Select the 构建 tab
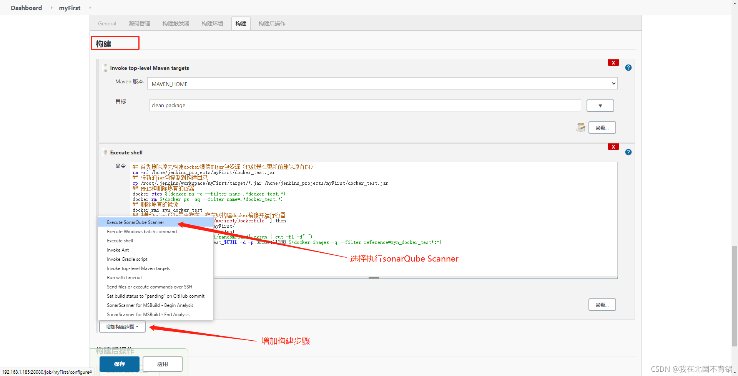The height and width of the screenshot is (376, 738). 241,23
